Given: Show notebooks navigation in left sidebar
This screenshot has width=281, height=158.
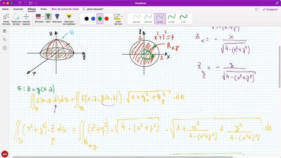Looking at the screenshot, I should [5, 31].
